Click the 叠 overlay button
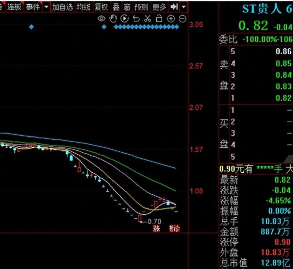293x269 pixels. [x=116, y=7]
